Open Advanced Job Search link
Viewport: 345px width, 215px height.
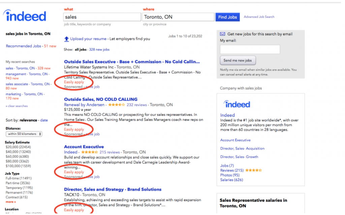coord(259,17)
